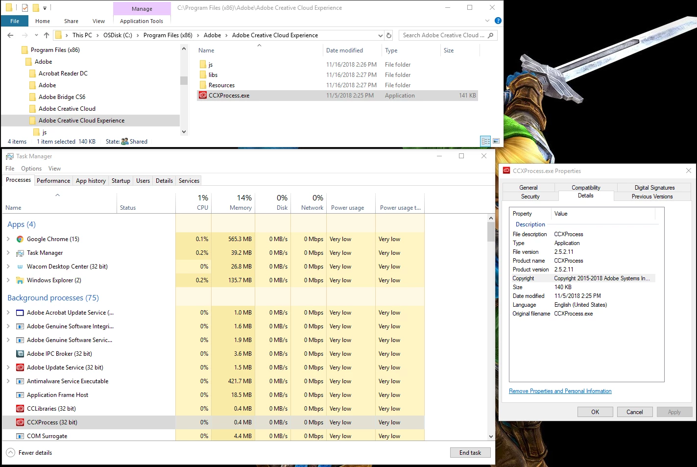Click the Resources folder icon in file list

coord(203,85)
